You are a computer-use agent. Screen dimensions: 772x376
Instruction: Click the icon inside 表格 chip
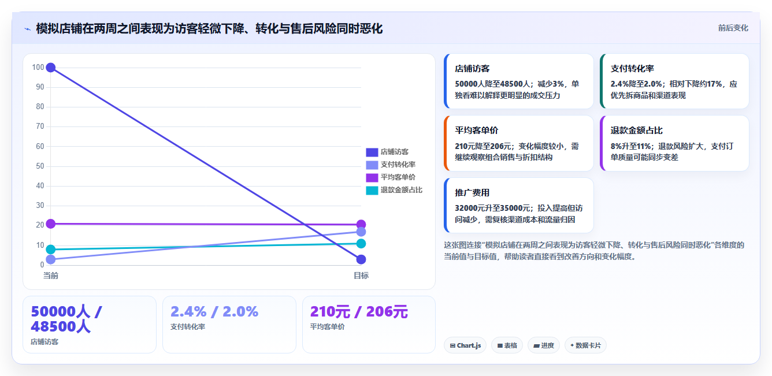pos(500,346)
